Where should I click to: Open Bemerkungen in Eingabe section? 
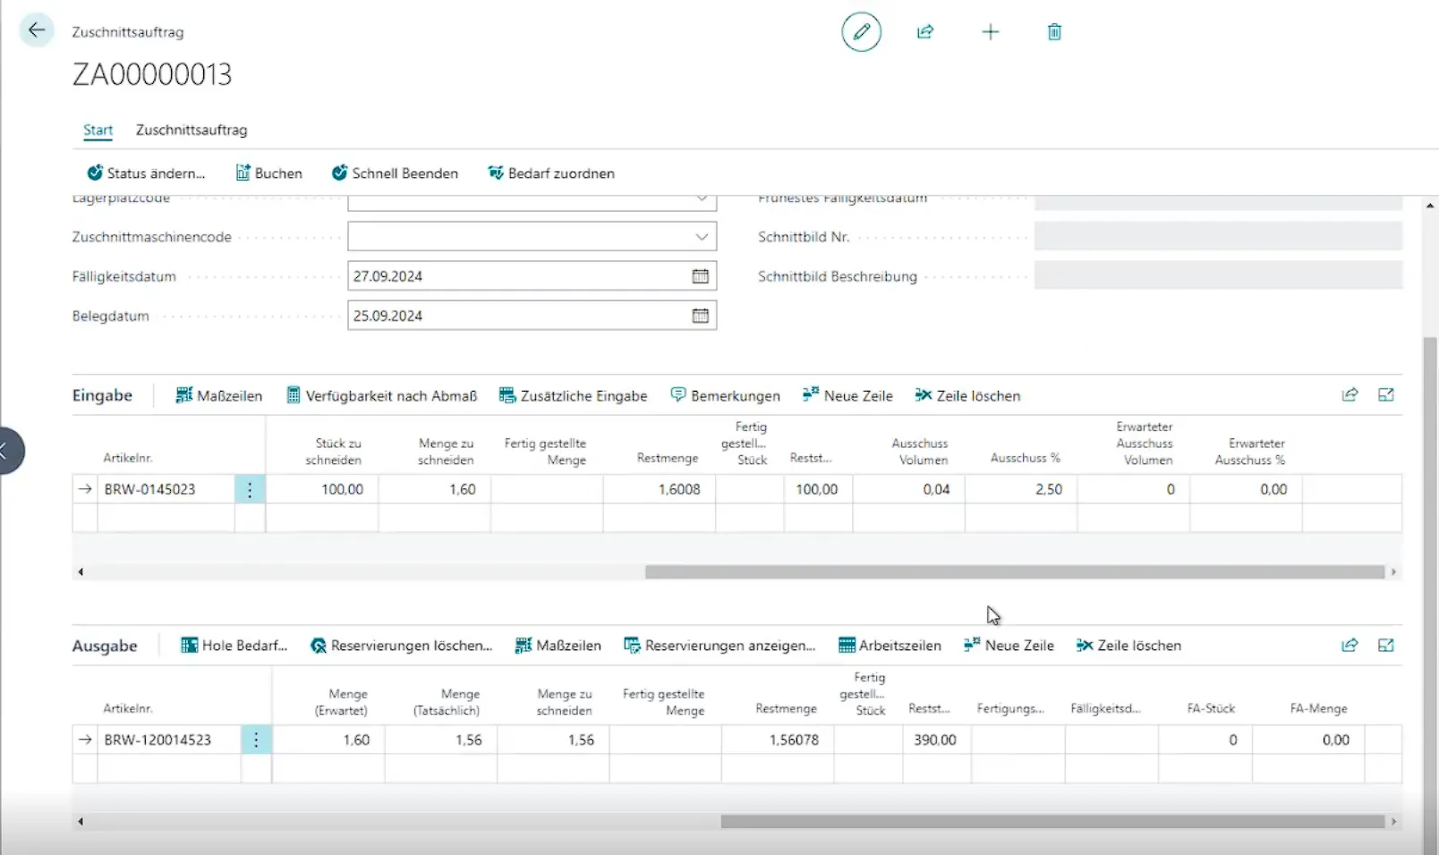point(725,395)
